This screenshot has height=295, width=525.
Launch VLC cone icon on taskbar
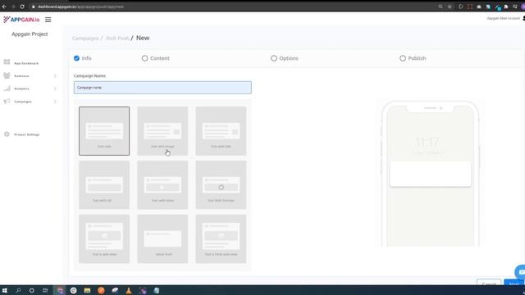[129, 290]
